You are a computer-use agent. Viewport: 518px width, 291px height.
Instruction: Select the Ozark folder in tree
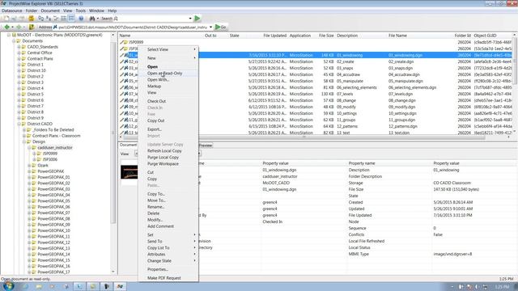click(x=43, y=166)
